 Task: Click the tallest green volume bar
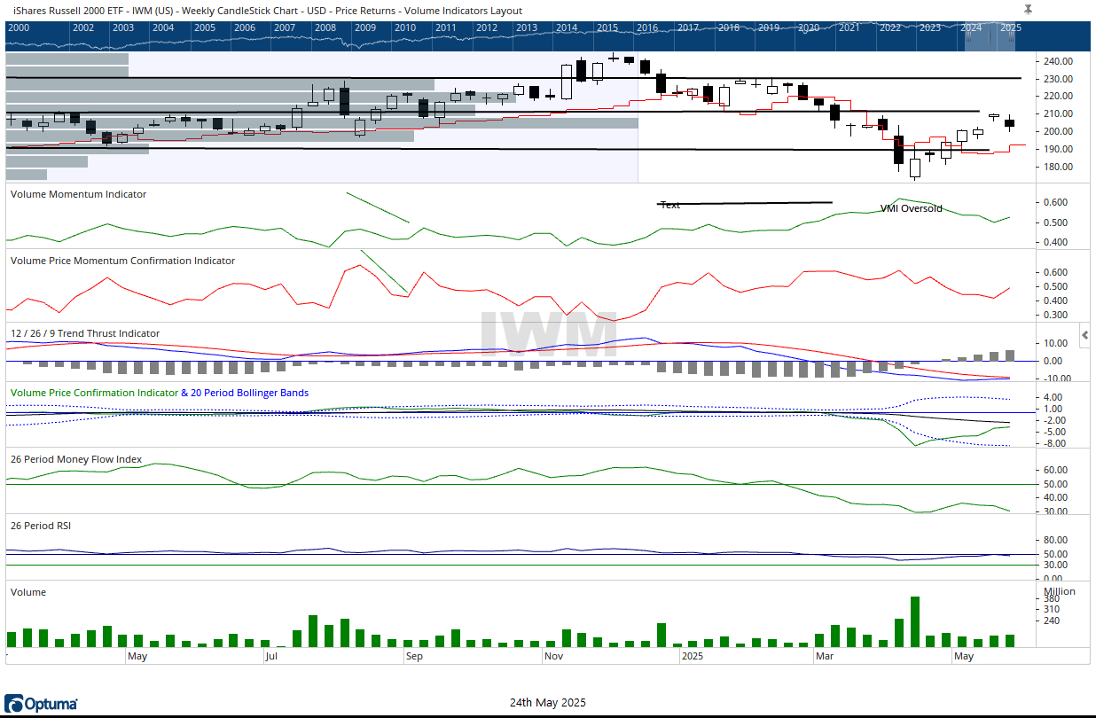tap(914, 621)
